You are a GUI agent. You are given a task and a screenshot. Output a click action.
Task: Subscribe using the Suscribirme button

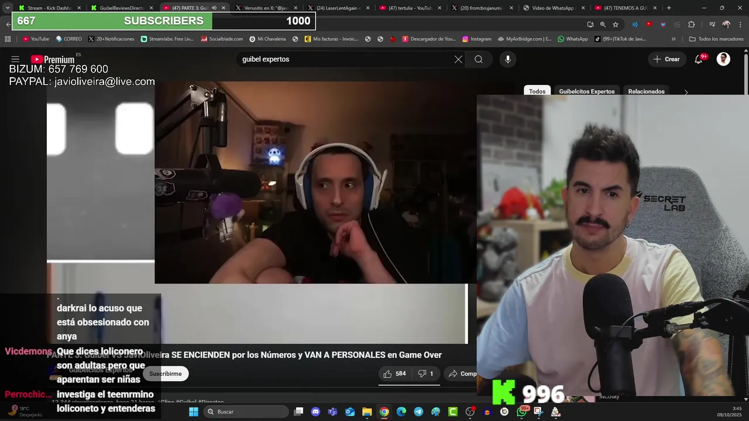click(165, 374)
